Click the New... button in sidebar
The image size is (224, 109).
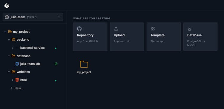tap(16, 88)
